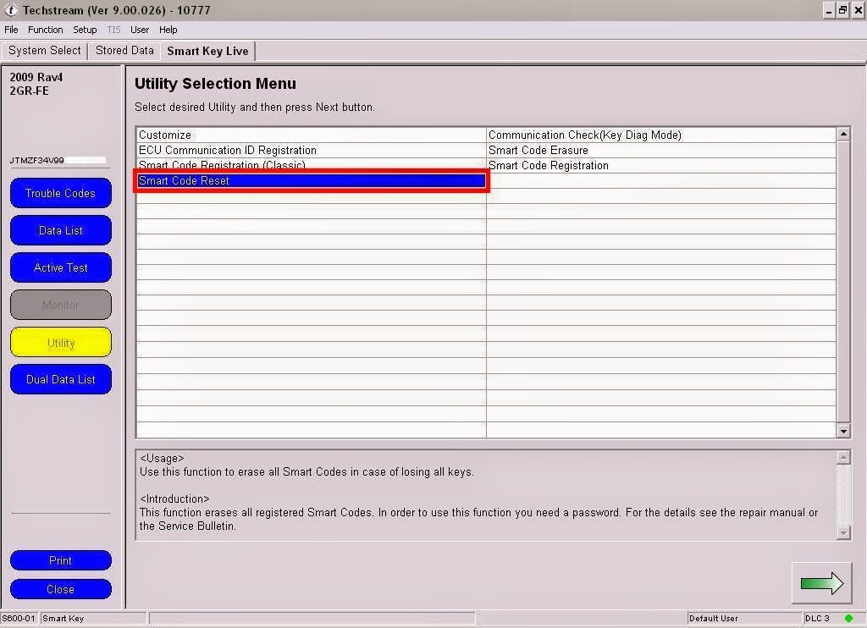This screenshot has width=867, height=628.
Task: Open the File menu
Action: pyautogui.click(x=11, y=30)
